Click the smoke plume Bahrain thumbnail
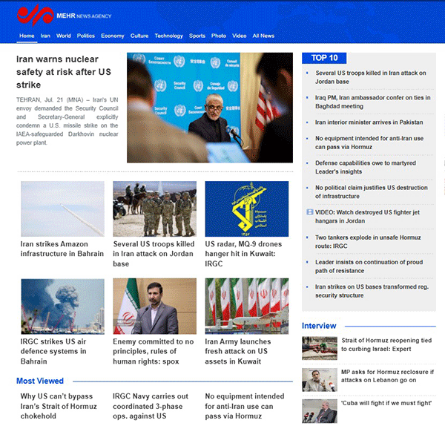Image resolution: width=445 pixels, height=426 pixels. (62, 307)
